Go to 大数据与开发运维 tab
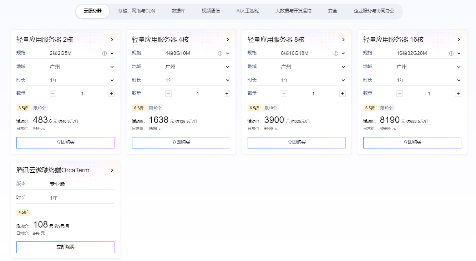Viewport: 476px width, 261px height. pos(293,11)
